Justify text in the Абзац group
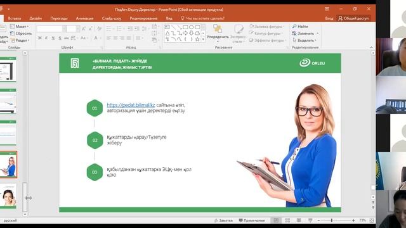Screen dimensions: 406x228 click(129, 38)
